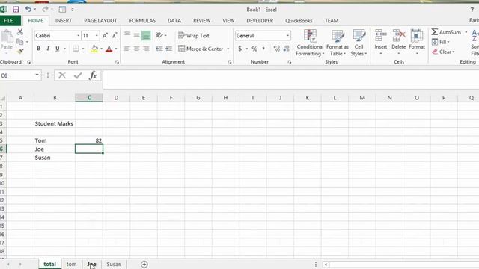Image resolution: width=479 pixels, height=269 pixels.
Task: Click the Format cells icon
Action: pyautogui.click(x=417, y=36)
